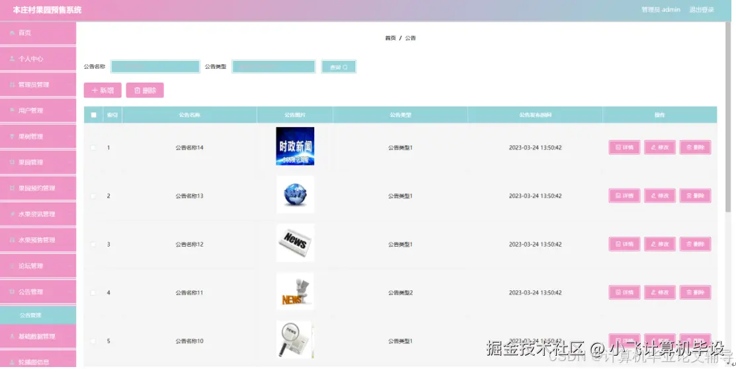Click 修改 for 公告名称12
This screenshot has height=369, width=736.
[x=659, y=244]
